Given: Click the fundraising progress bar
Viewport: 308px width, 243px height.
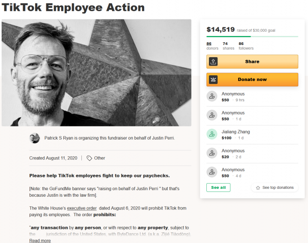Looking at the screenshot, I should click(x=252, y=37).
